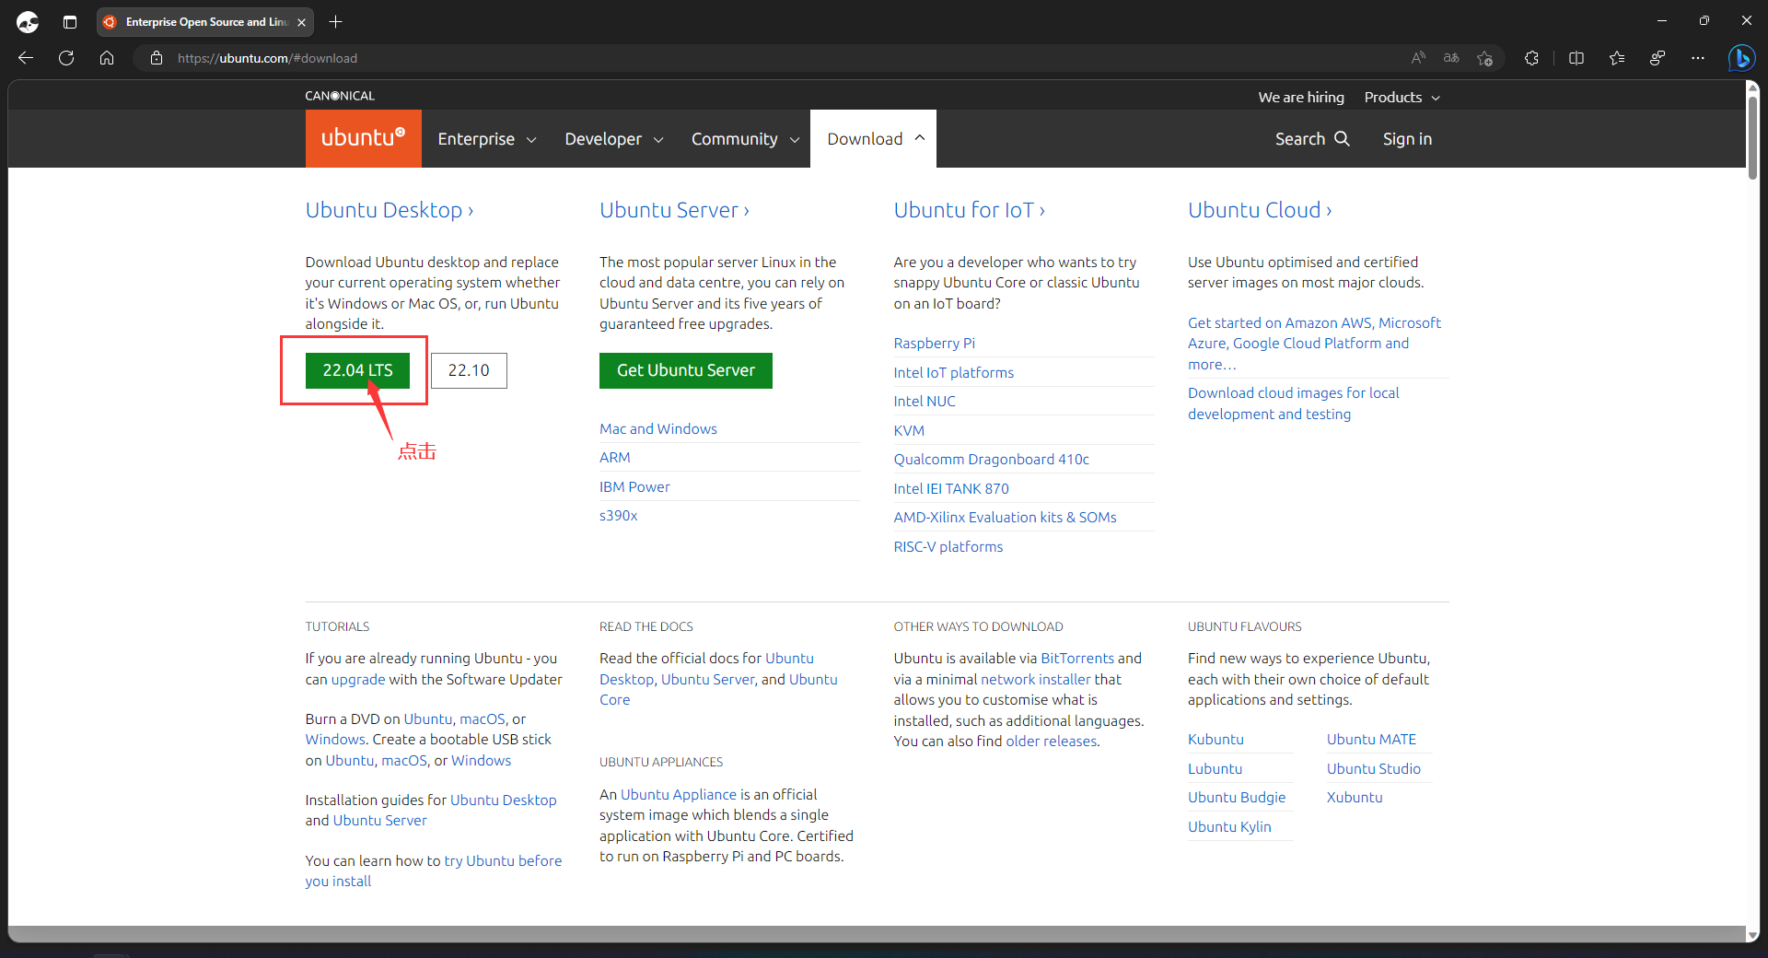This screenshot has height=958, width=1768.
Task: Expand the Products dropdown
Action: click(1402, 98)
